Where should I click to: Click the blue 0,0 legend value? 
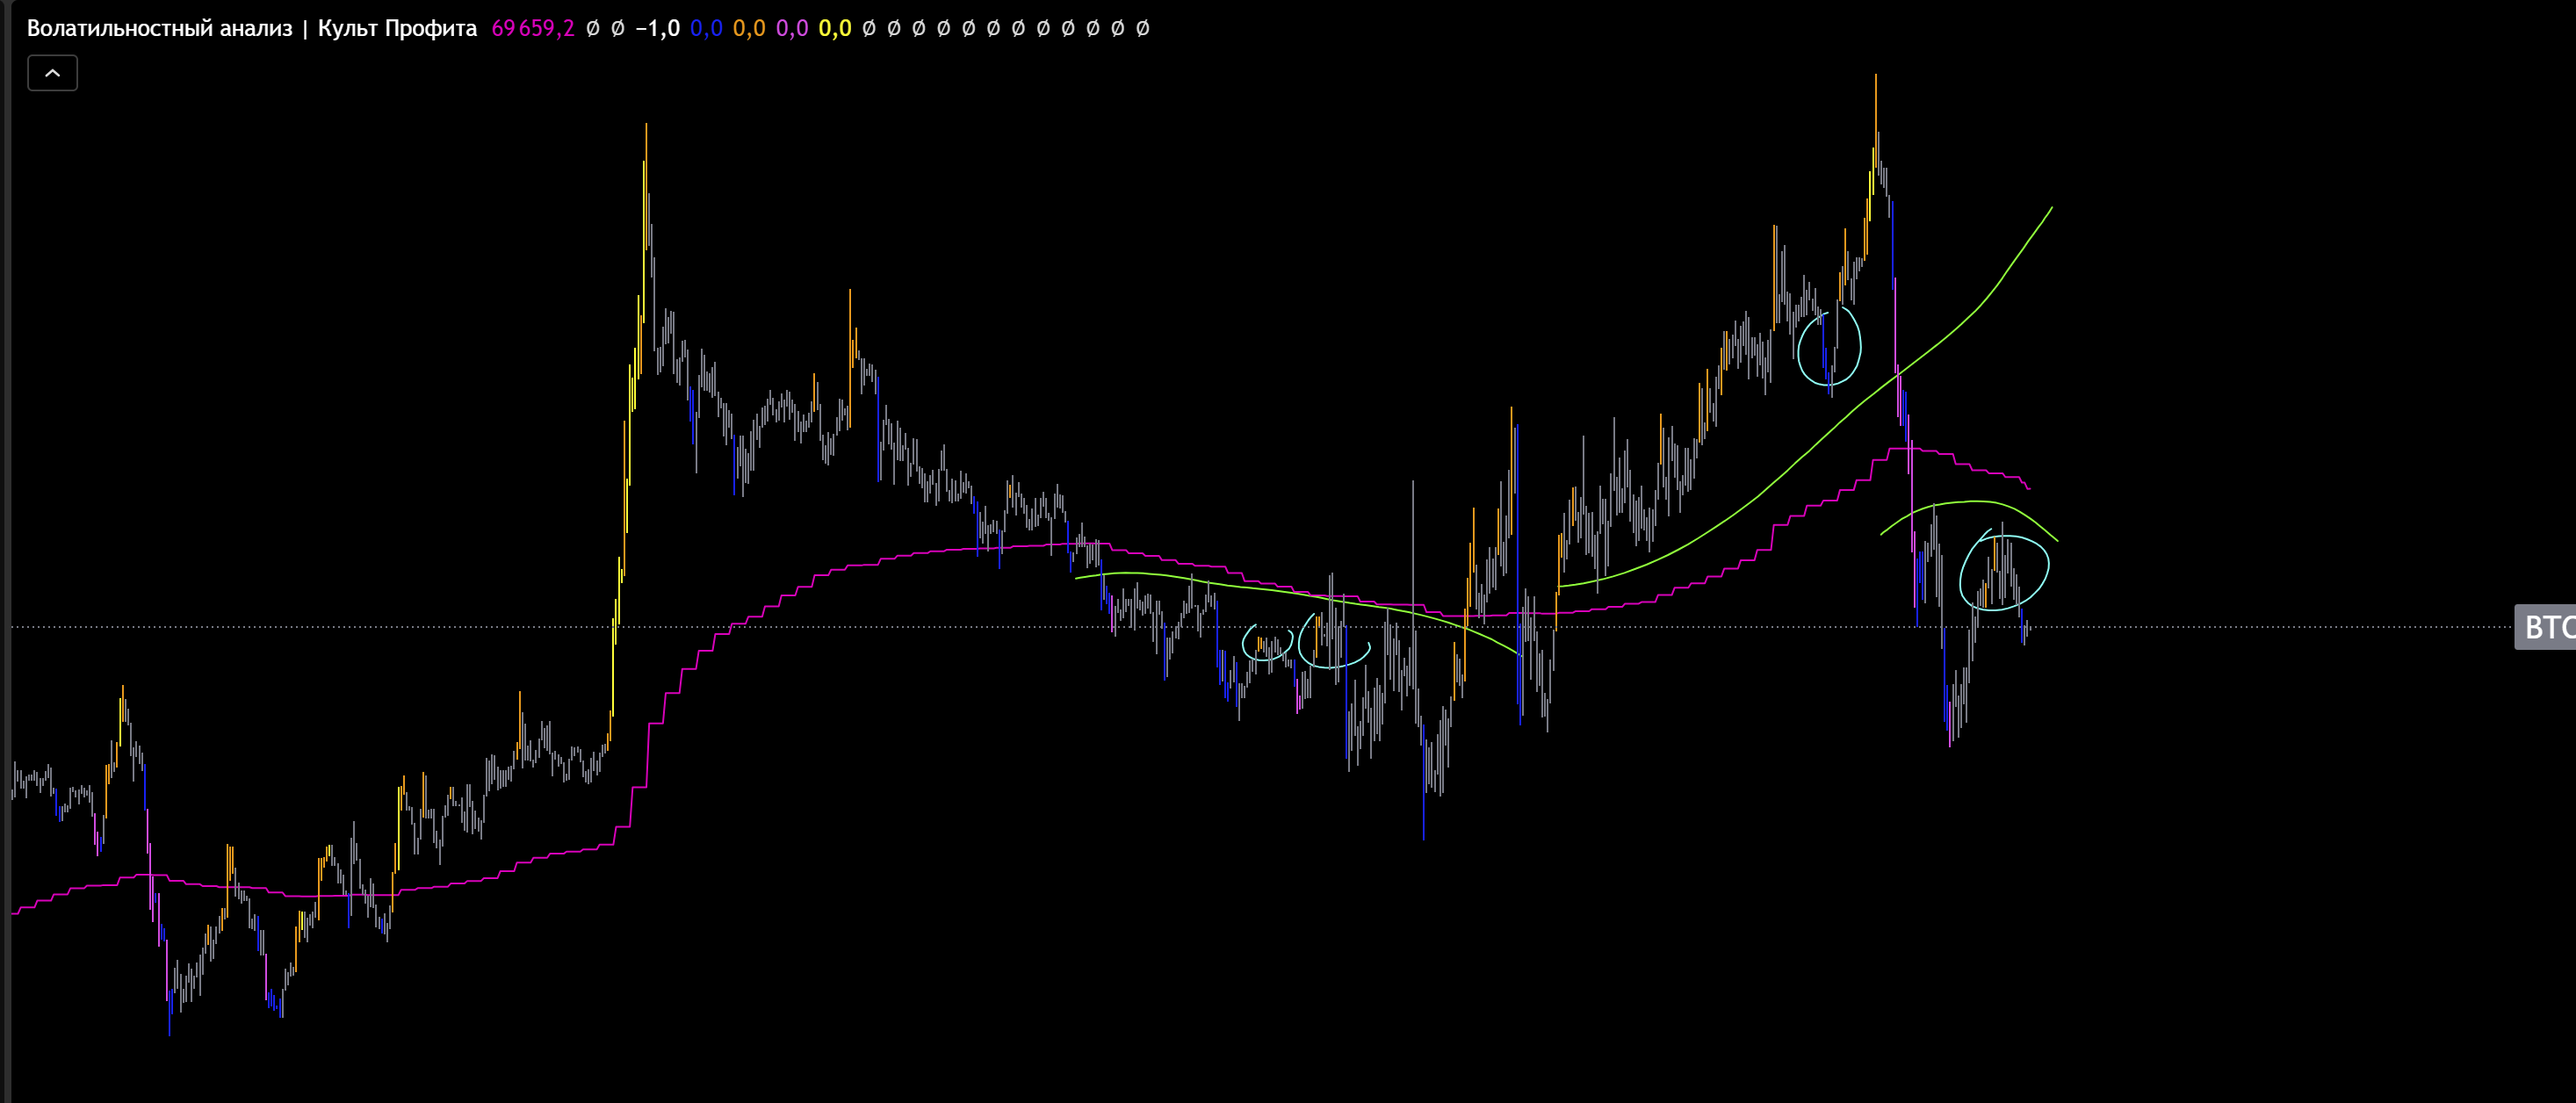[706, 28]
